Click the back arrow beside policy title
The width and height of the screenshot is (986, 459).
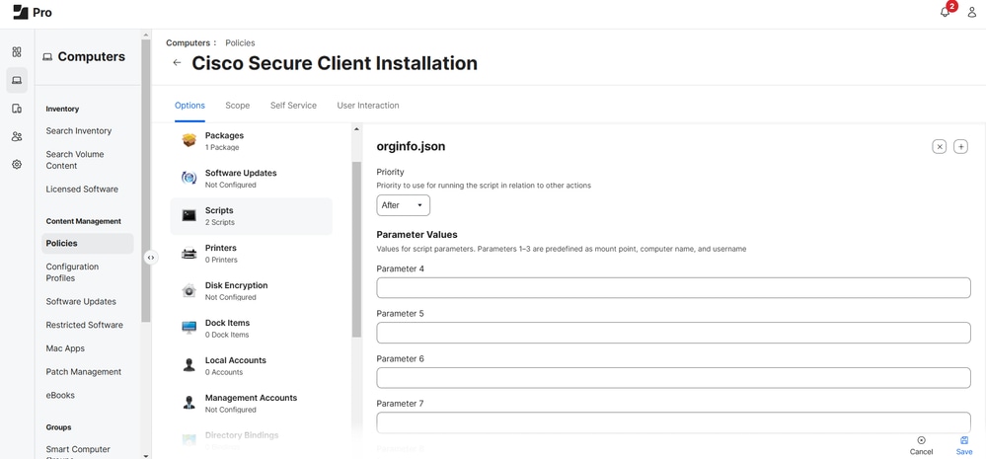pyautogui.click(x=177, y=63)
